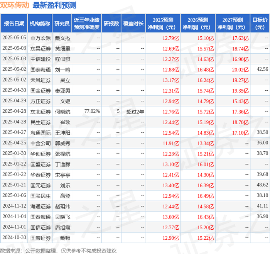Click the 覆盖时长 column header
The image size is (270, 254).
133,24
